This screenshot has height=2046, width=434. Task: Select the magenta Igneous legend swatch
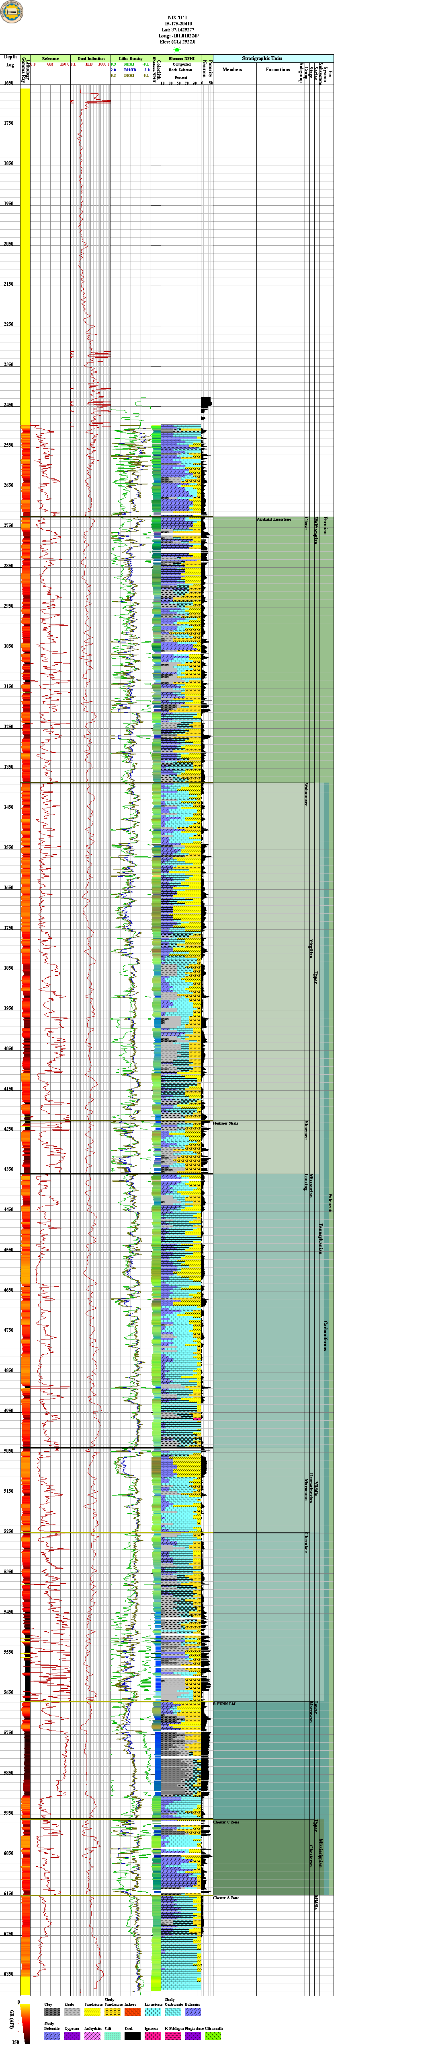tap(151, 2036)
